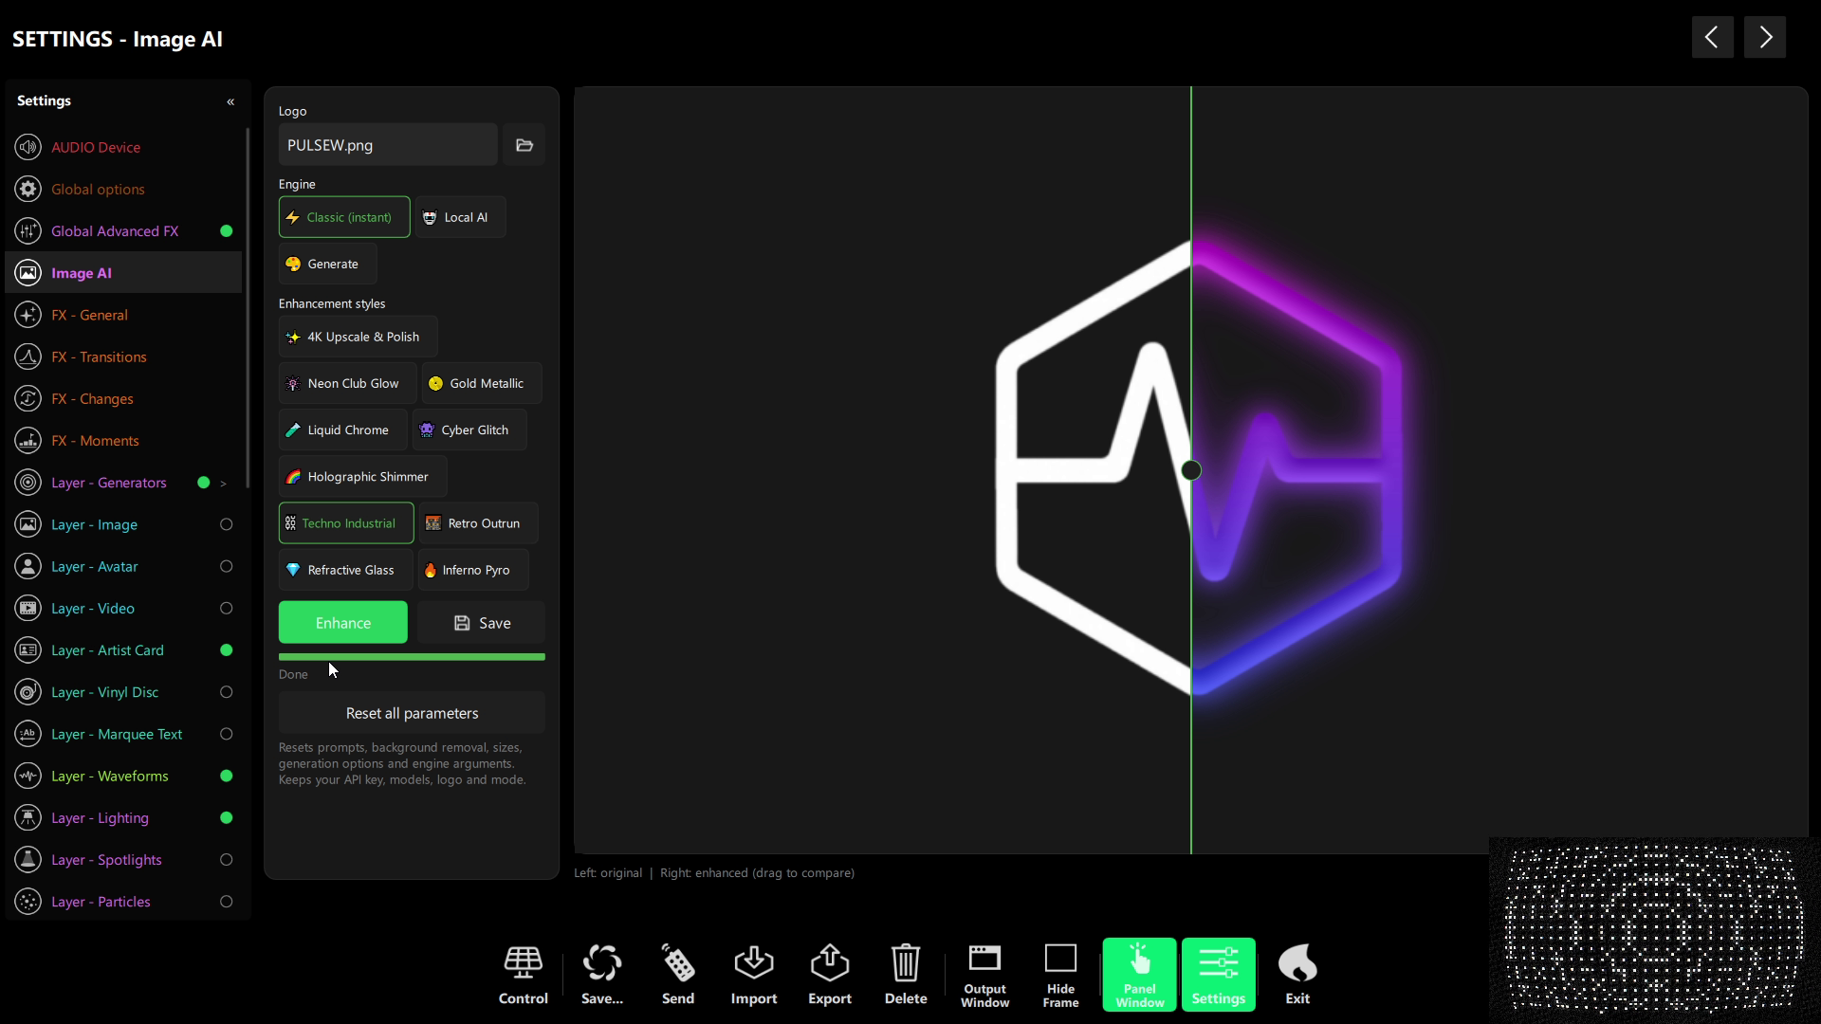This screenshot has height=1024, width=1821.
Task: Open Global options gear entry
Action: click(123, 189)
